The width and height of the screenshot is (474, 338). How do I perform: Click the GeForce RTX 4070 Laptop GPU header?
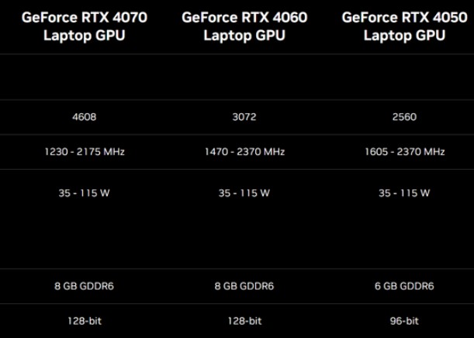pos(85,26)
